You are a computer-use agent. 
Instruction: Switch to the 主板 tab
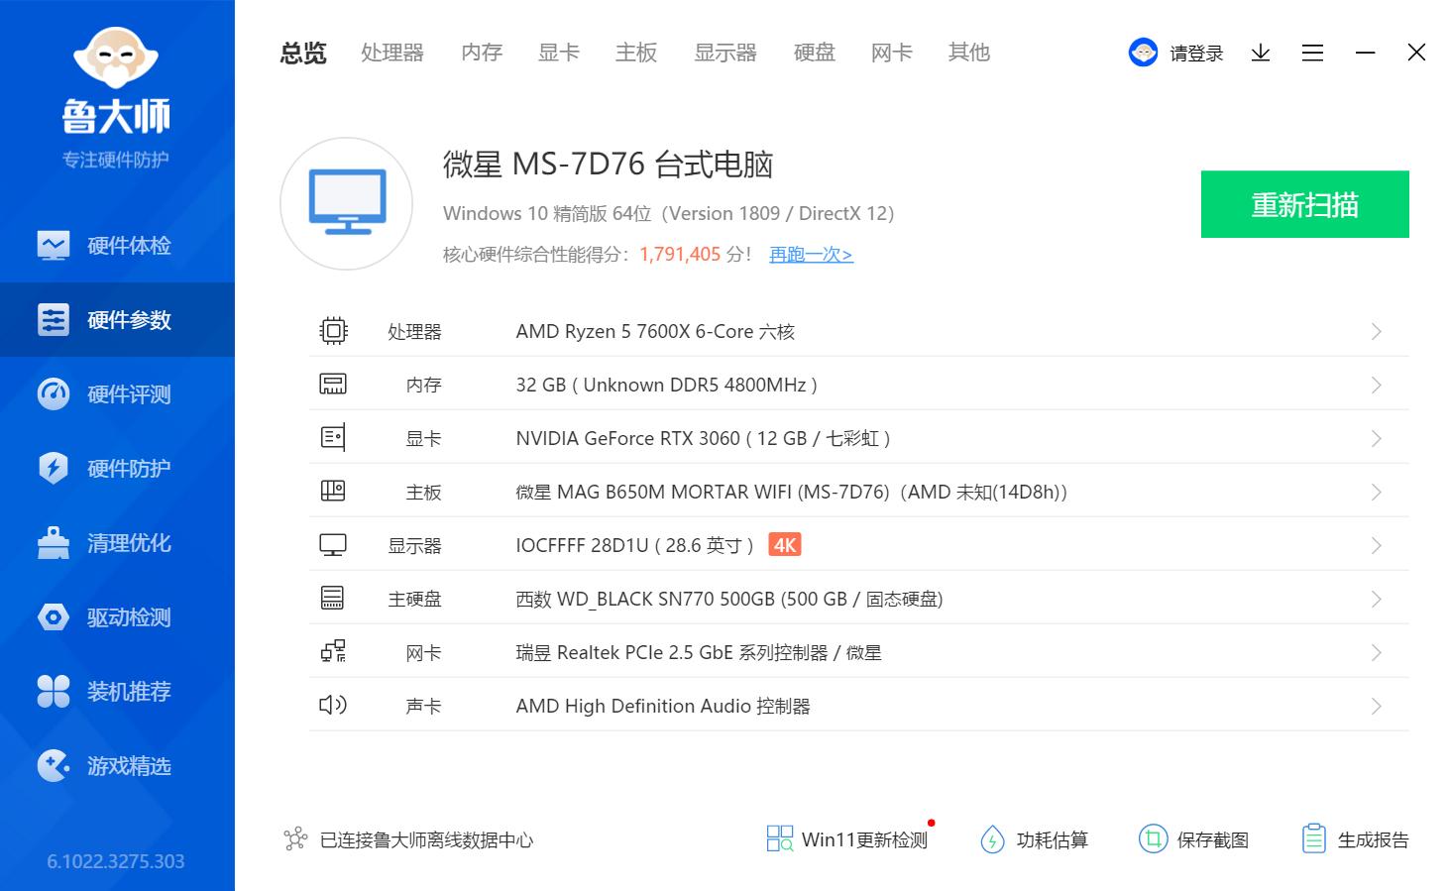pyautogui.click(x=635, y=53)
